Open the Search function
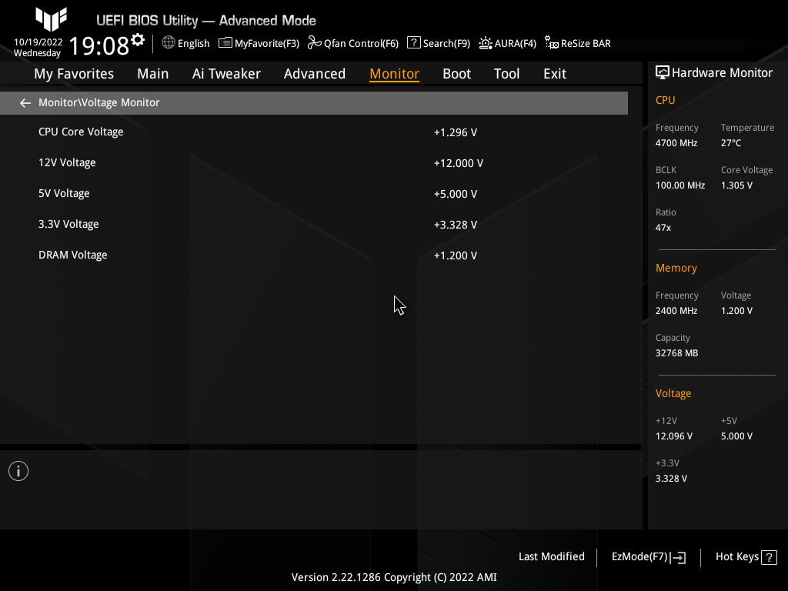This screenshot has width=788, height=591. click(x=438, y=43)
